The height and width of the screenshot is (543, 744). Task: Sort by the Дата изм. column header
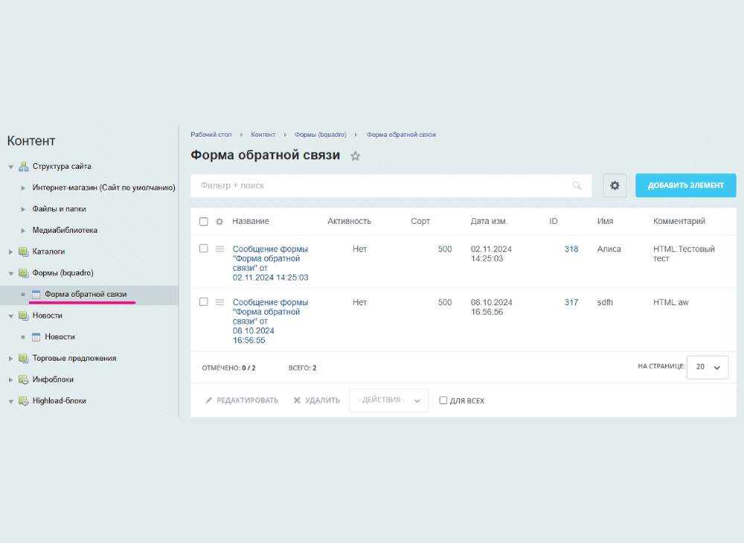pyautogui.click(x=490, y=221)
